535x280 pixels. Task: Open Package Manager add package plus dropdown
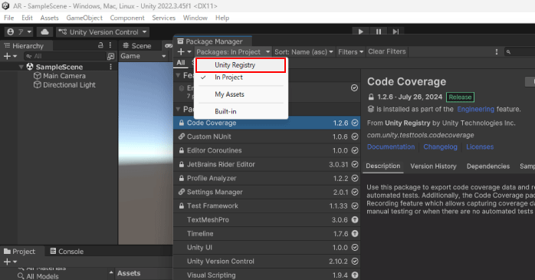[x=184, y=52]
